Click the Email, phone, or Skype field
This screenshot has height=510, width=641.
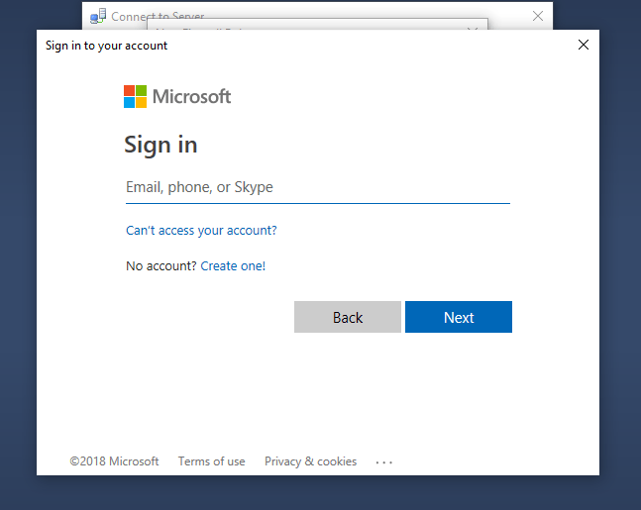318,187
